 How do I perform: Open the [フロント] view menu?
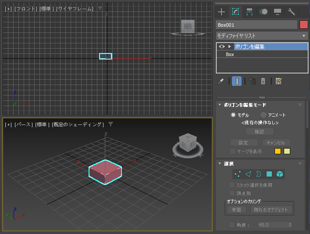pos(26,9)
